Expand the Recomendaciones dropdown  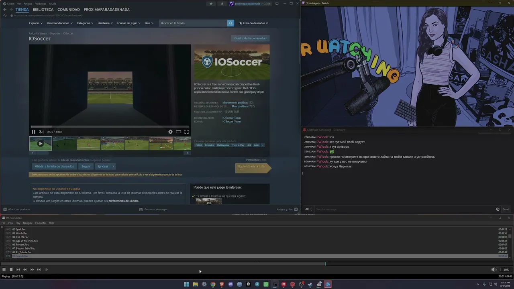pos(59,23)
